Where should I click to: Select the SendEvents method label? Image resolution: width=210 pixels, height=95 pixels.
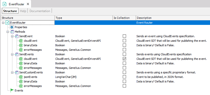coord(26,55)
